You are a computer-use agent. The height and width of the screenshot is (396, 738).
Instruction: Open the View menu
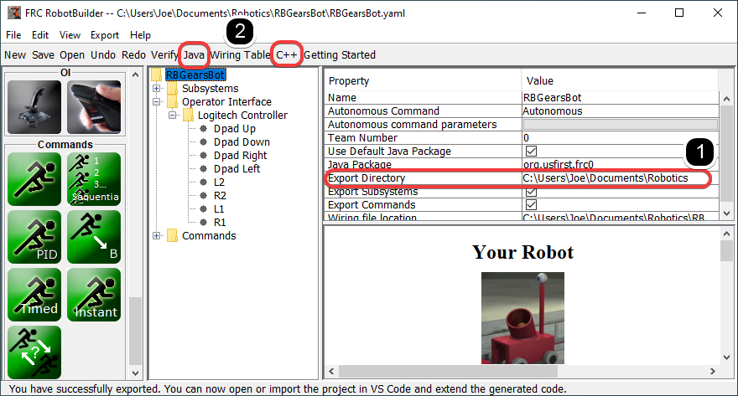pos(70,35)
